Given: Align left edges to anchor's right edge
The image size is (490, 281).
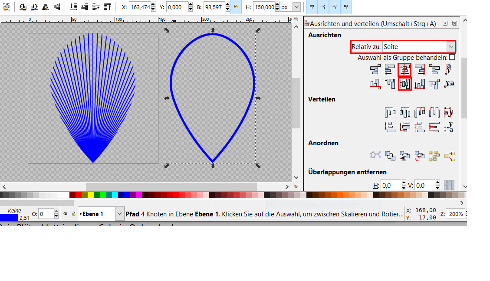Looking at the screenshot, I should [x=434, y=69].
